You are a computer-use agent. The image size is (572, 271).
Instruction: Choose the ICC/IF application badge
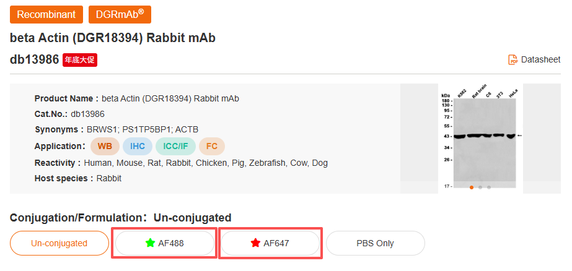(175, 146)
